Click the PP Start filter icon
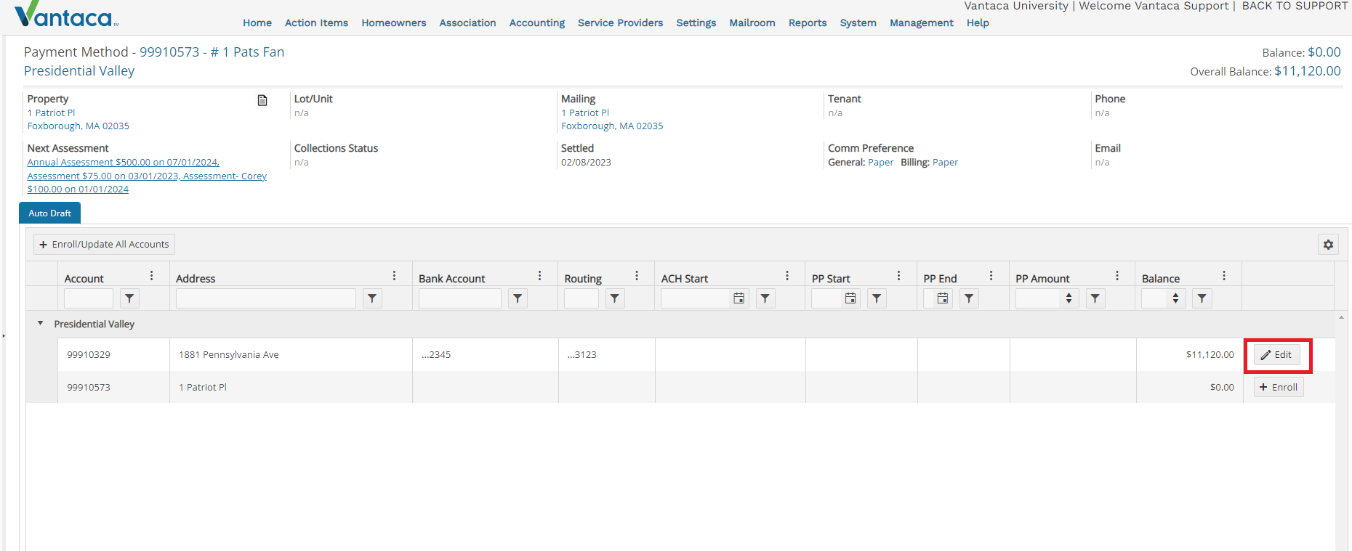 (x=877, y=298)
